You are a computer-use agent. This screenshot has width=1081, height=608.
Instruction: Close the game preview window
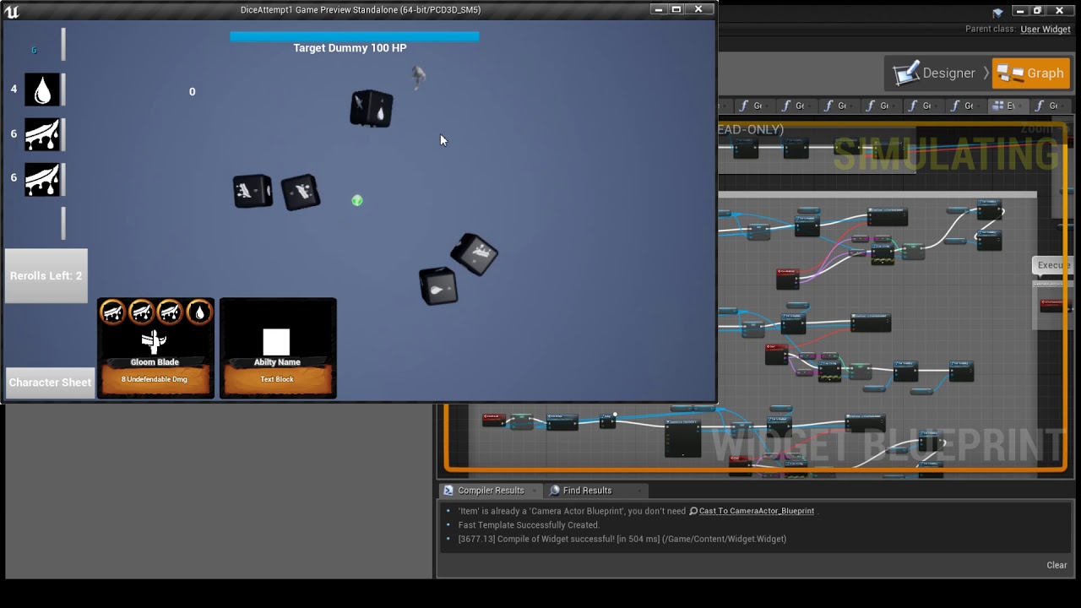click(698, 9)
